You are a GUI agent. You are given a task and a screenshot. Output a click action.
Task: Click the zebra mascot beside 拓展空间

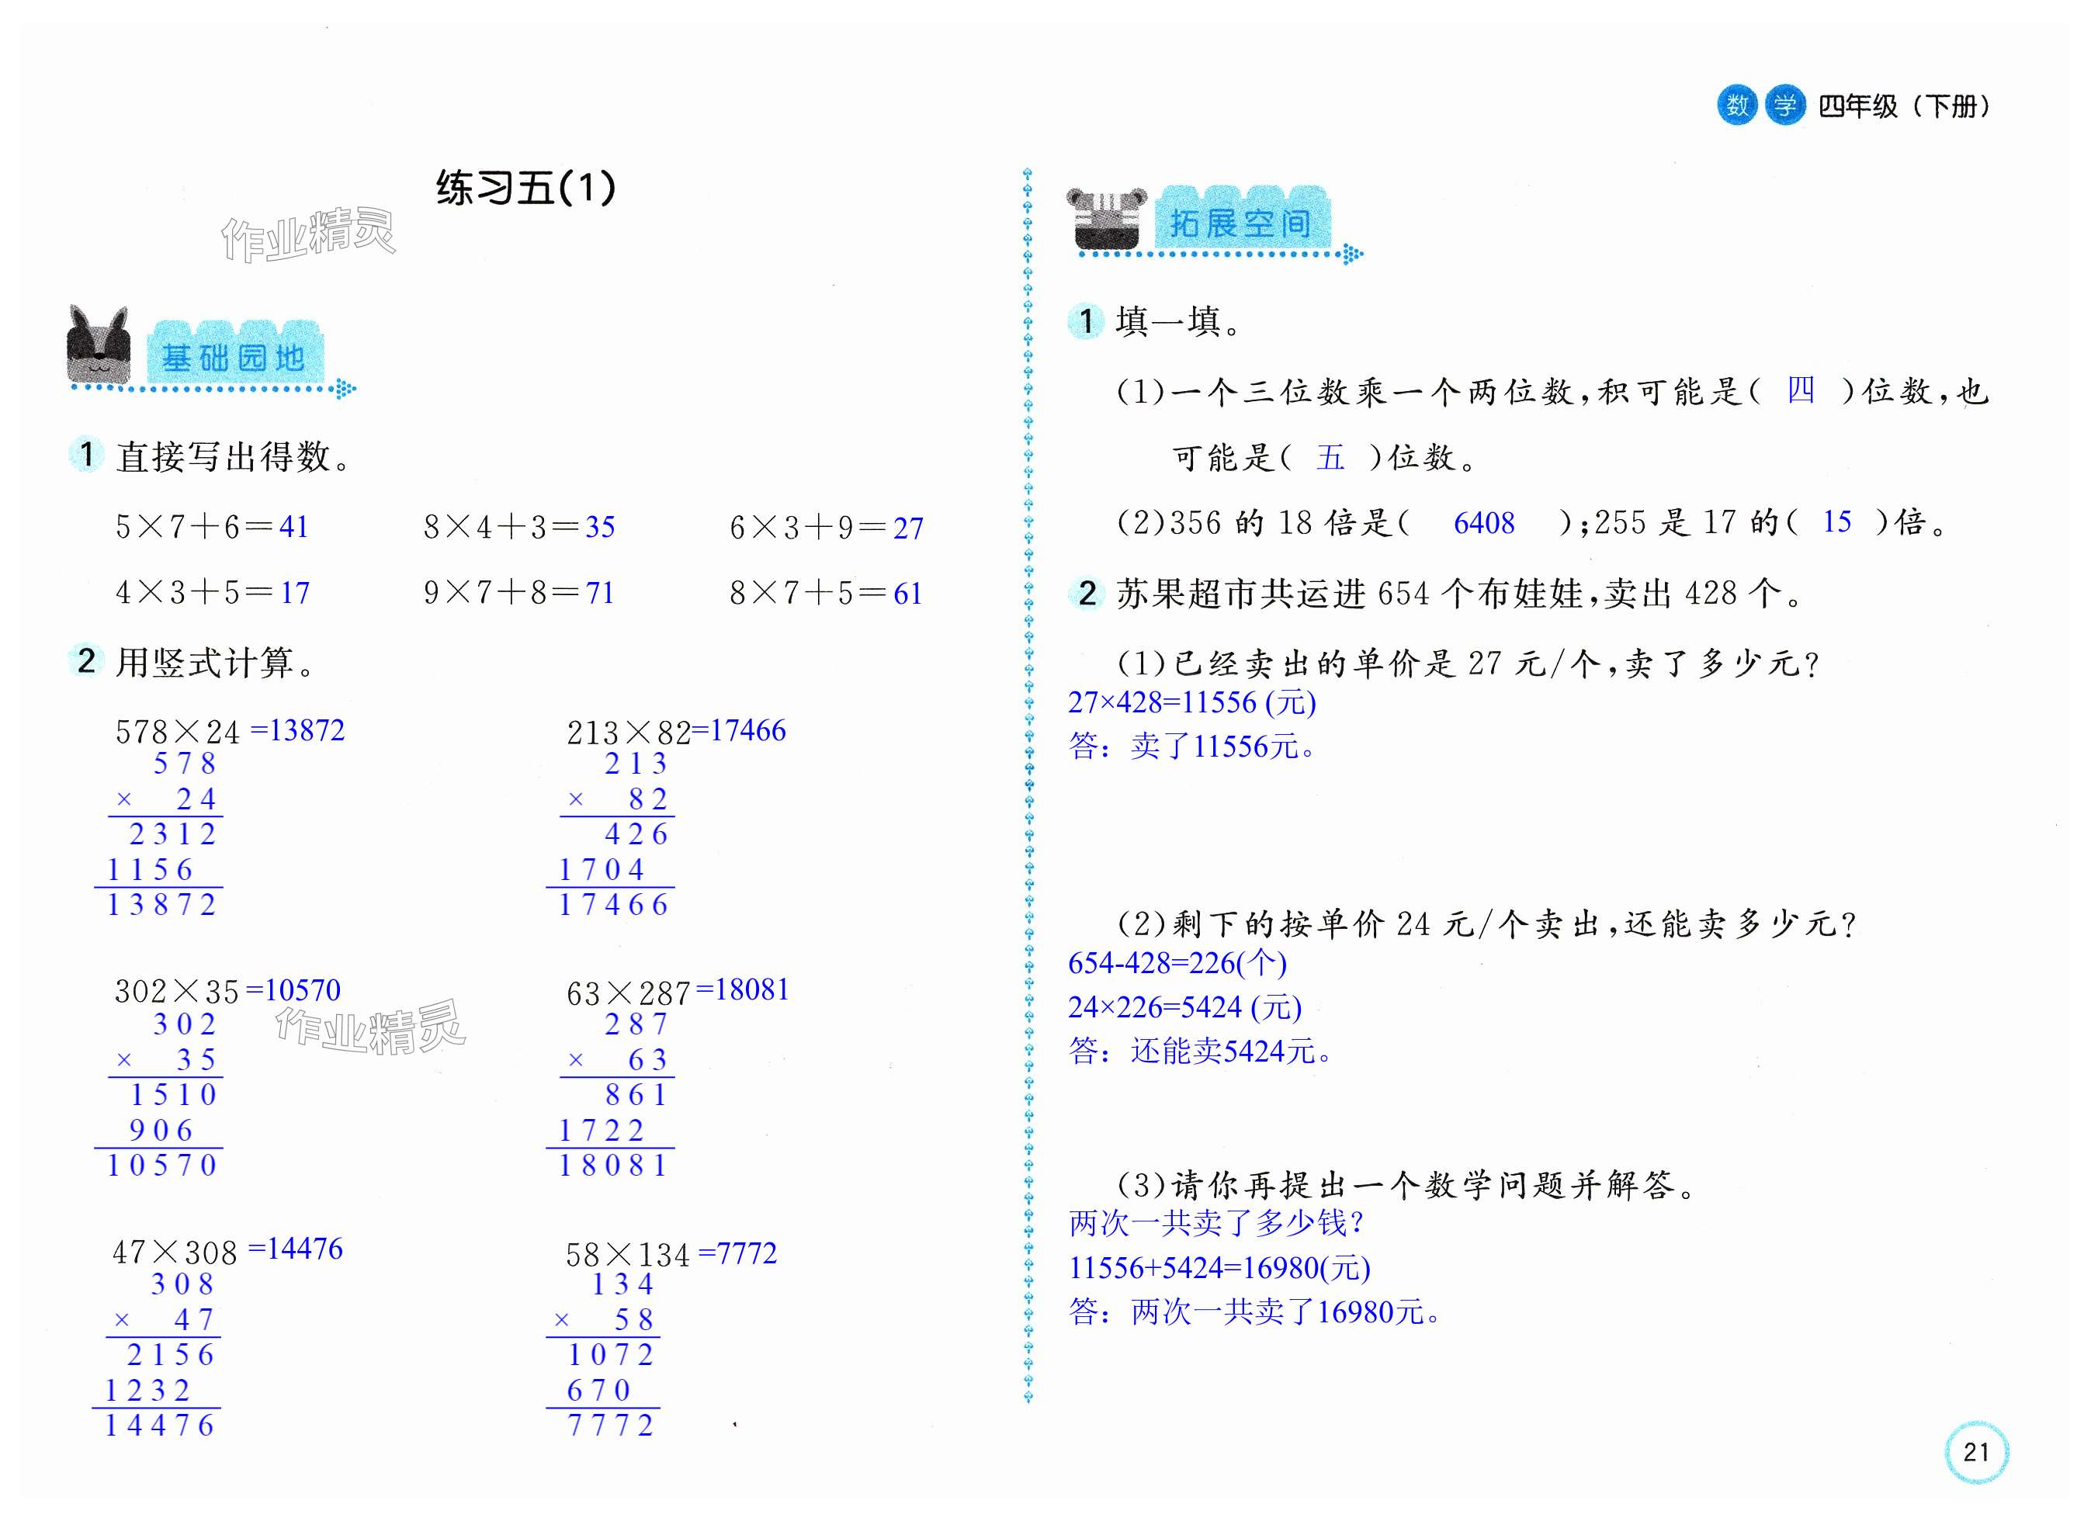point(1105,219)
